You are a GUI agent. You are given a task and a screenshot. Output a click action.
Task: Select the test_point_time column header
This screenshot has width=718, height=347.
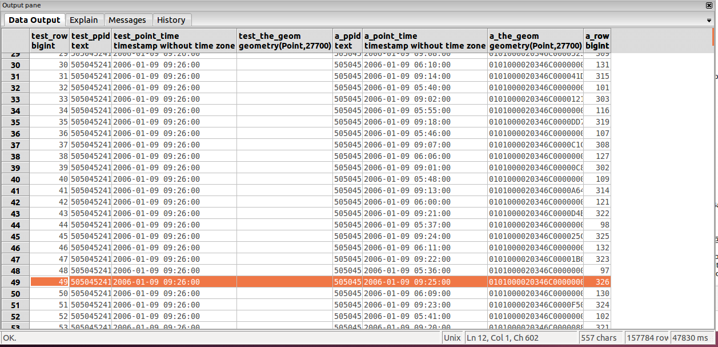174,41
